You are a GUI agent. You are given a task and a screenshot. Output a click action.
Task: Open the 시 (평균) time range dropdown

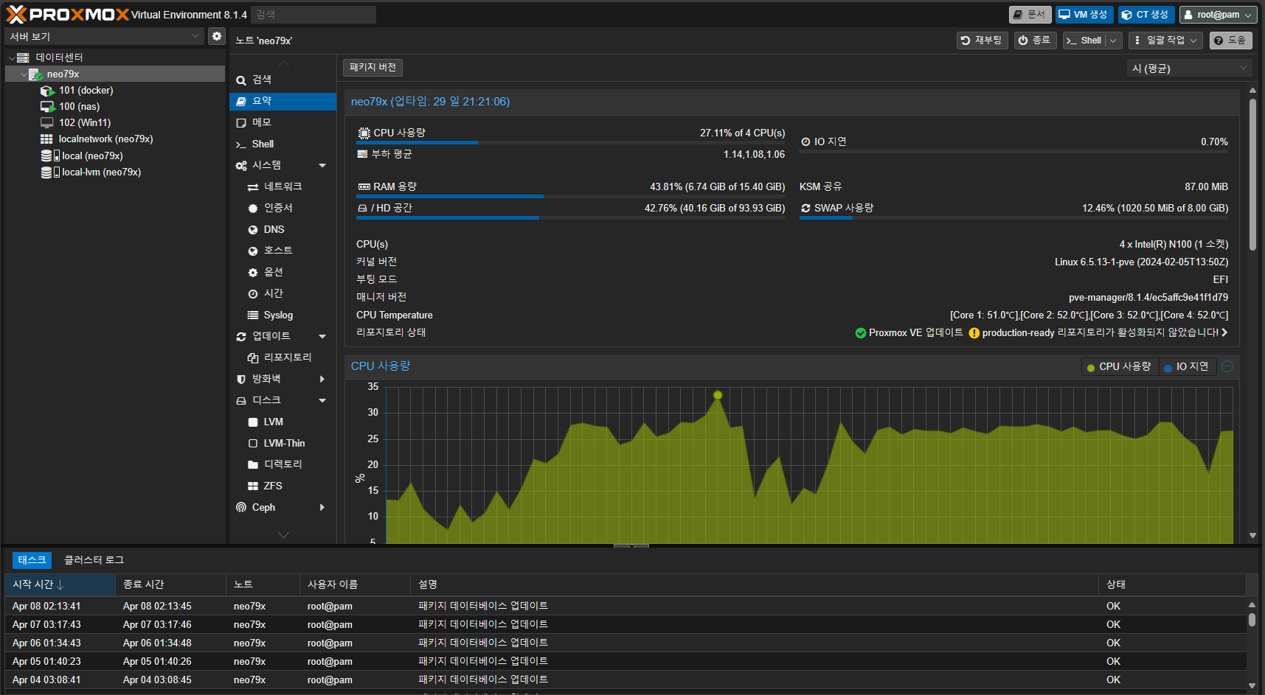[x=1190, y=69]
